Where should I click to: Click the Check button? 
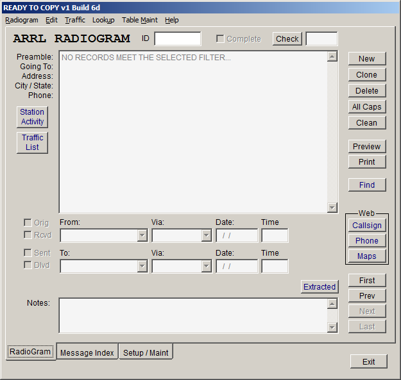pos(287,39)
